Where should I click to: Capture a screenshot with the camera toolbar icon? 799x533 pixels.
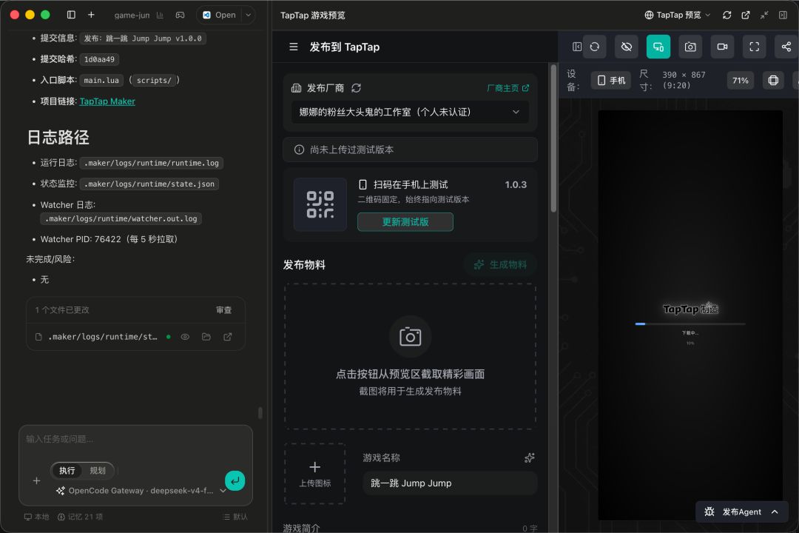(x=690, y=47)
